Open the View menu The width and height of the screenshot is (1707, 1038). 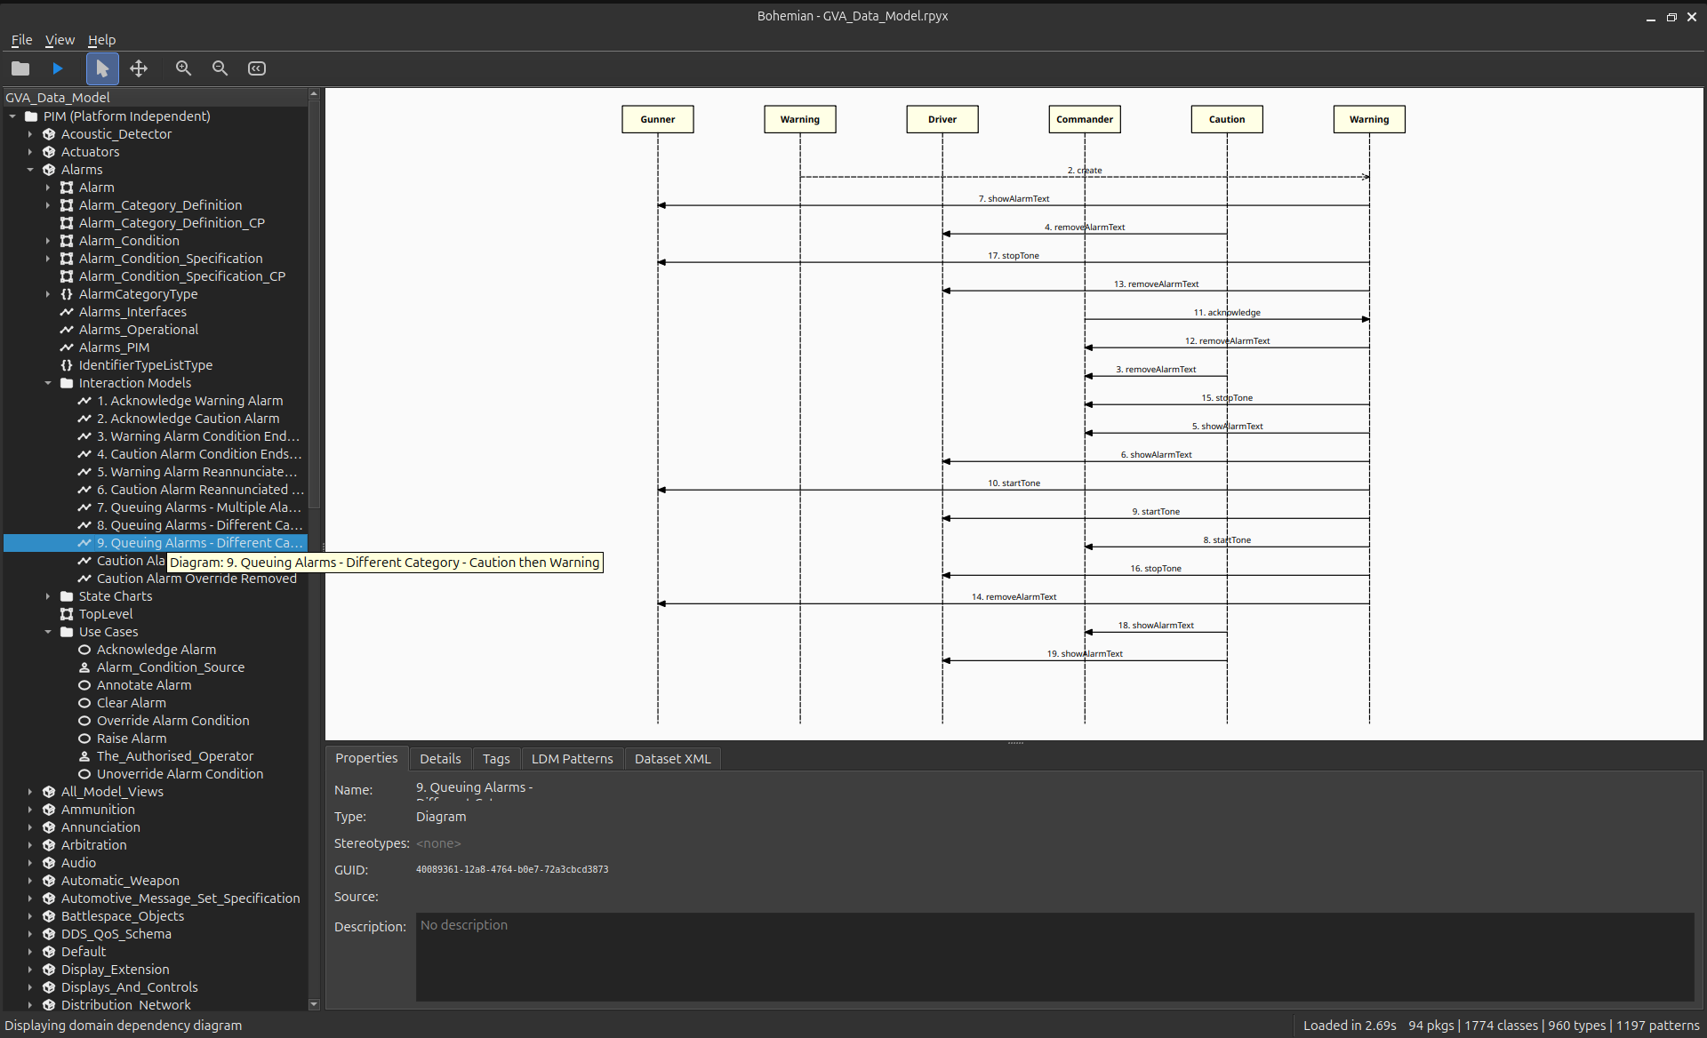tap(60, 40)
